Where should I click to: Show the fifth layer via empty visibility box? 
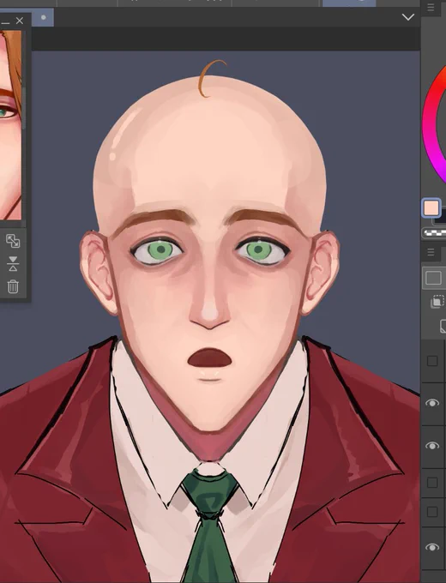(x=432, y=512)
